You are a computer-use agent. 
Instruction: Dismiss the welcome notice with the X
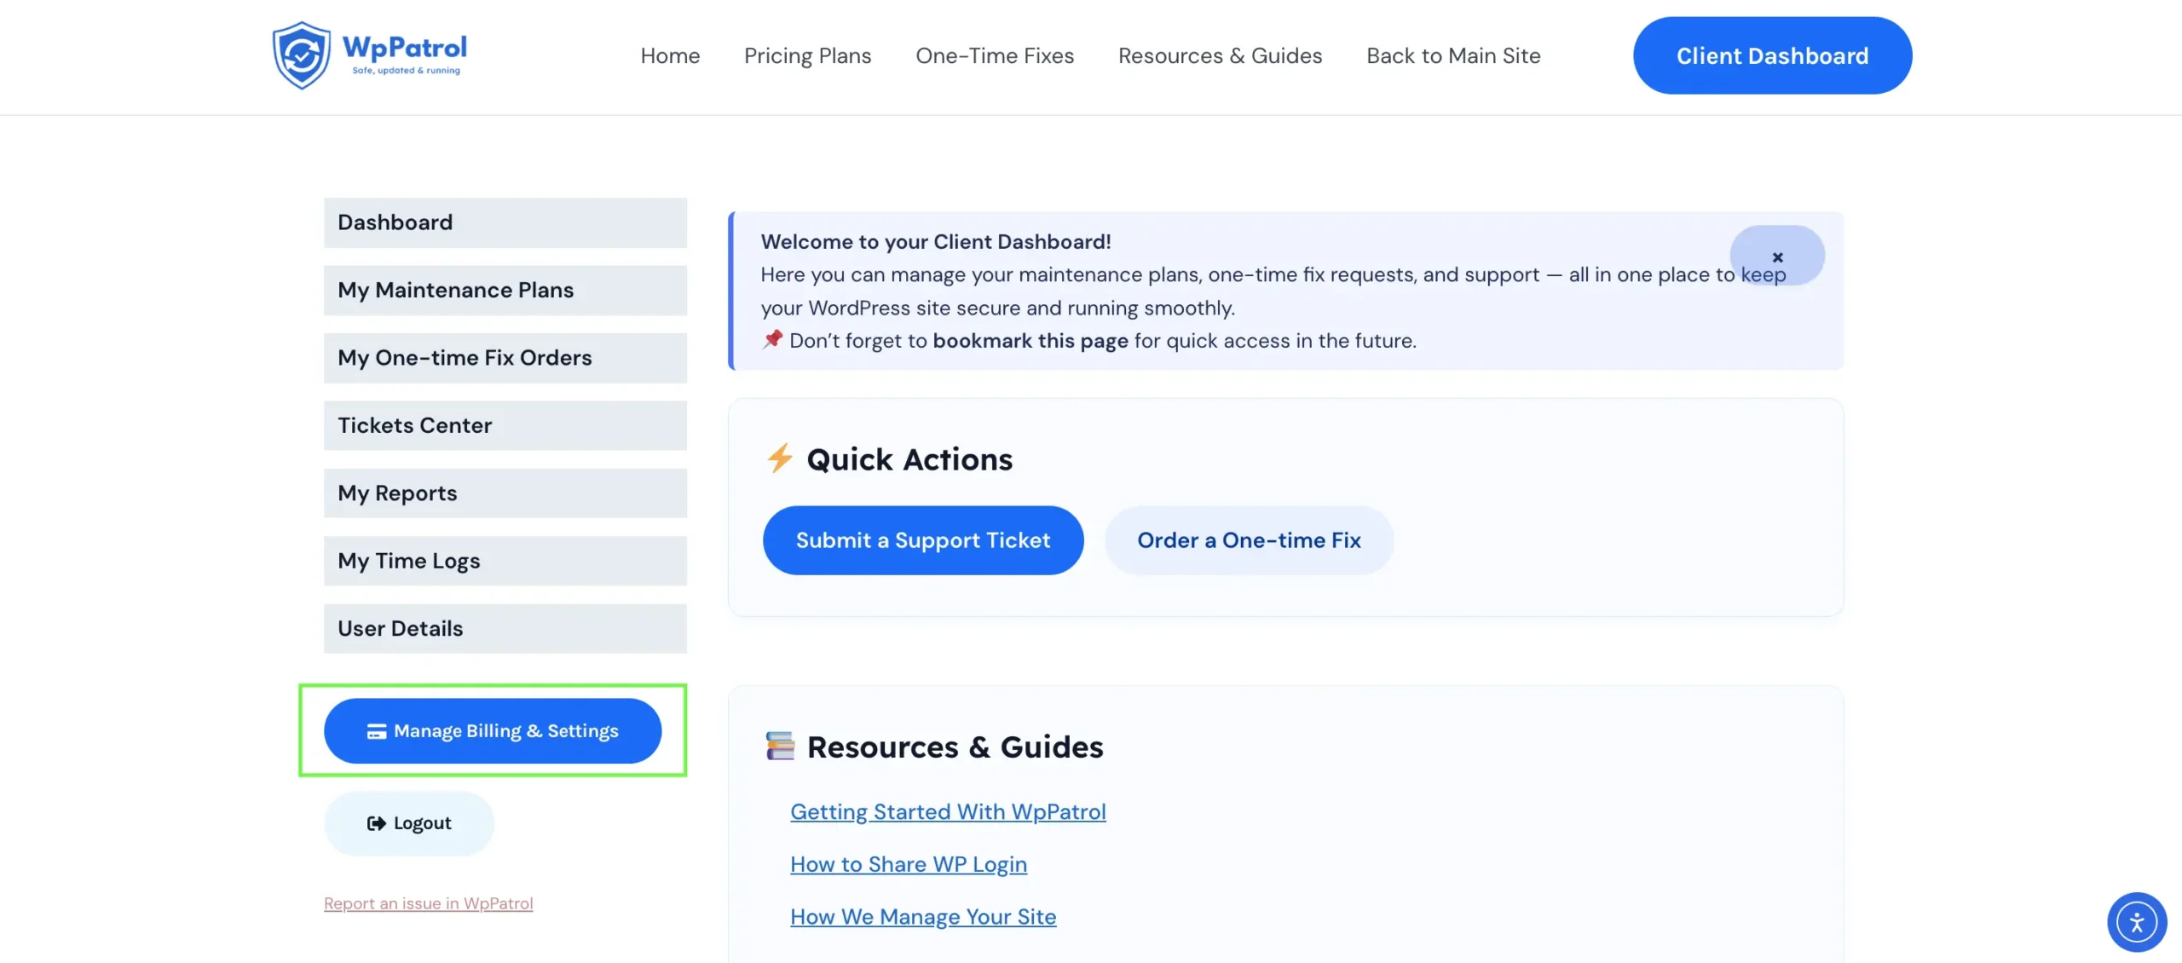click(1777, 256)
